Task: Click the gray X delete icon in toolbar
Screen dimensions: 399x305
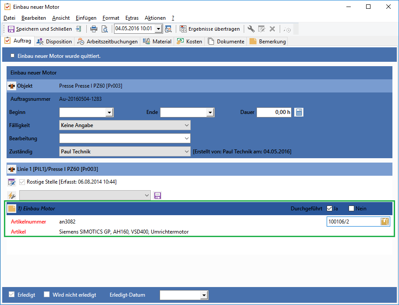Action: coord(272,29)
